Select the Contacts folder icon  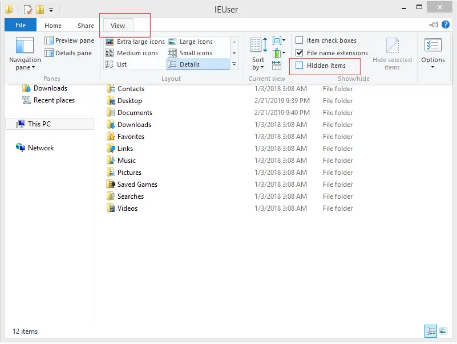(x=111, y=89)
